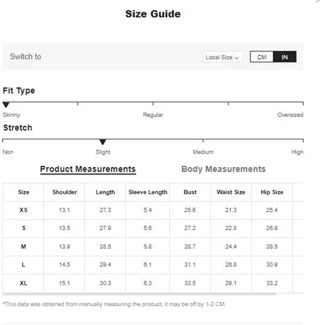320x325 pixels.
Task: Switch units to CM
Action: click(x=261, y=57)
